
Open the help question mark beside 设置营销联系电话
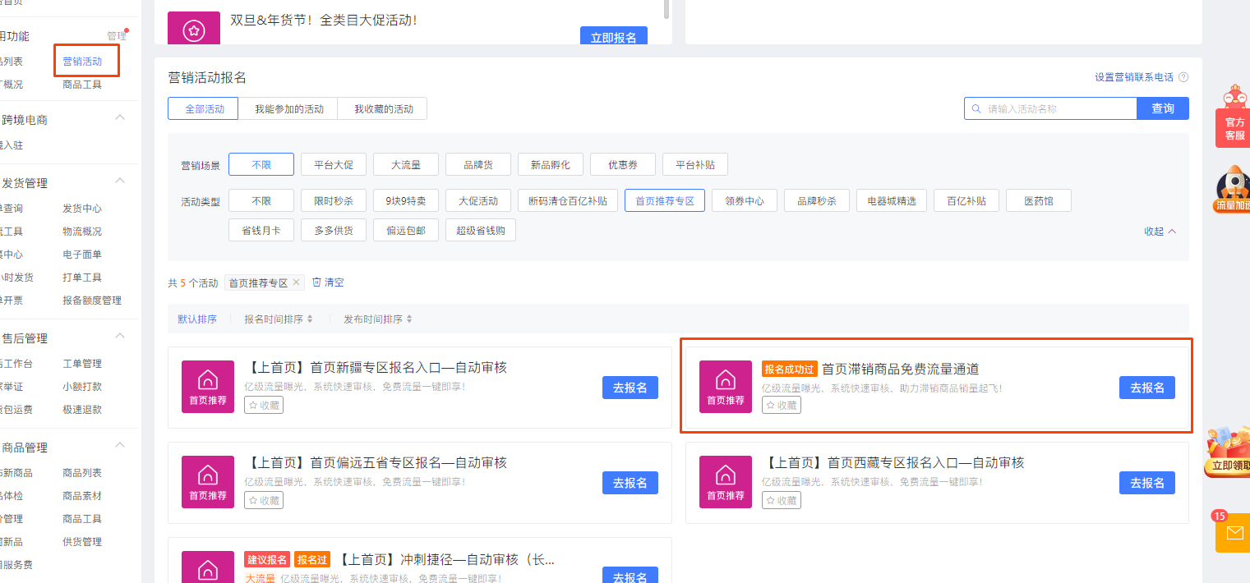[1183, 76]
